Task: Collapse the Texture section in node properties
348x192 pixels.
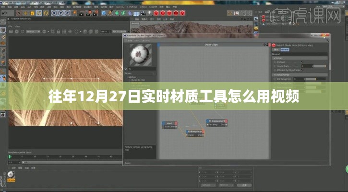Action: tap(274, 59)
